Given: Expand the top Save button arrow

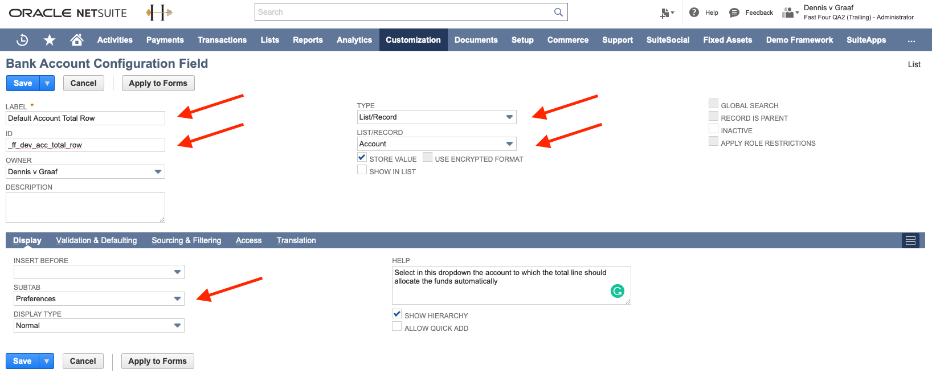Looking at the screenshot, I should coord(47,83).
